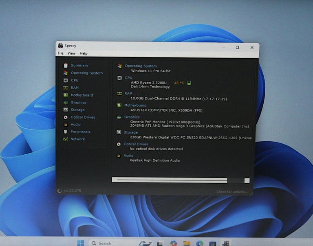Open Microsoft Store from the taskbar
The height and width of the screenshot is (246, 313).
[x=213, y=244]
